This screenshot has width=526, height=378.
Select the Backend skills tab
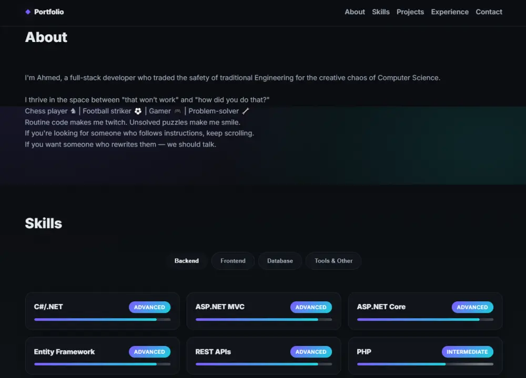187,261
